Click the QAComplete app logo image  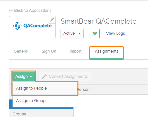coord(32,26)
